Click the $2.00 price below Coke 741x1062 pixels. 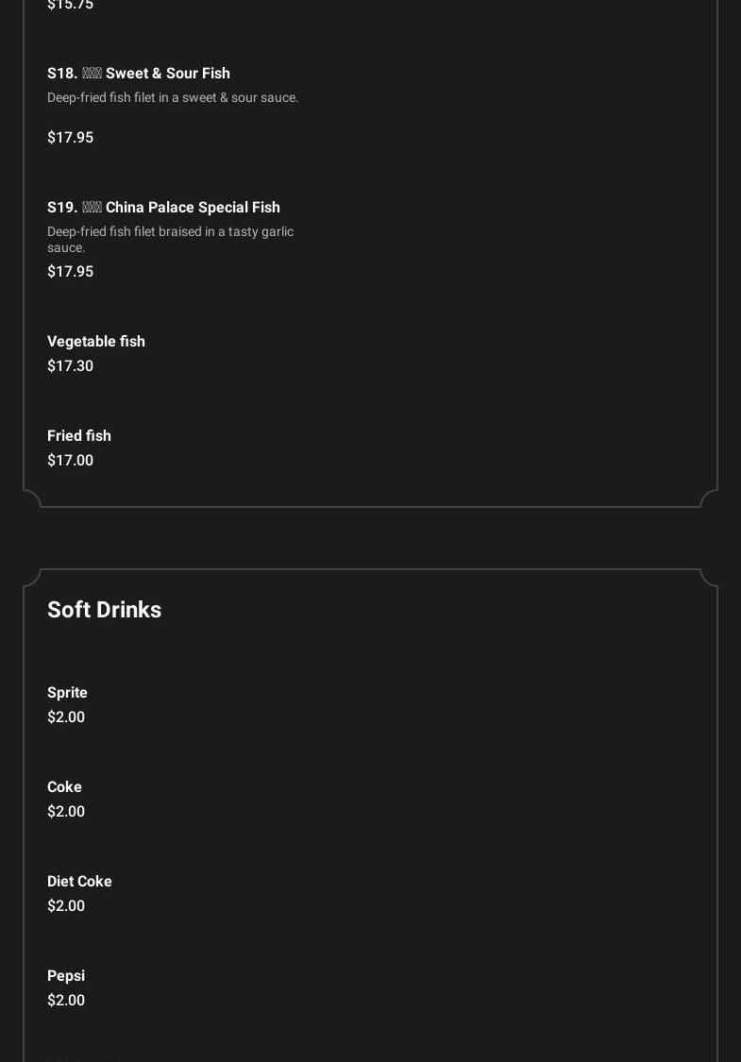66,812
